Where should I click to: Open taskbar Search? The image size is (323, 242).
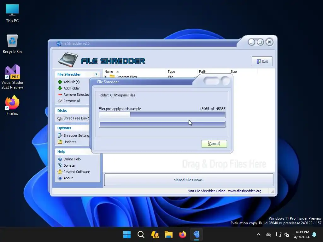(x=141, y=234)
